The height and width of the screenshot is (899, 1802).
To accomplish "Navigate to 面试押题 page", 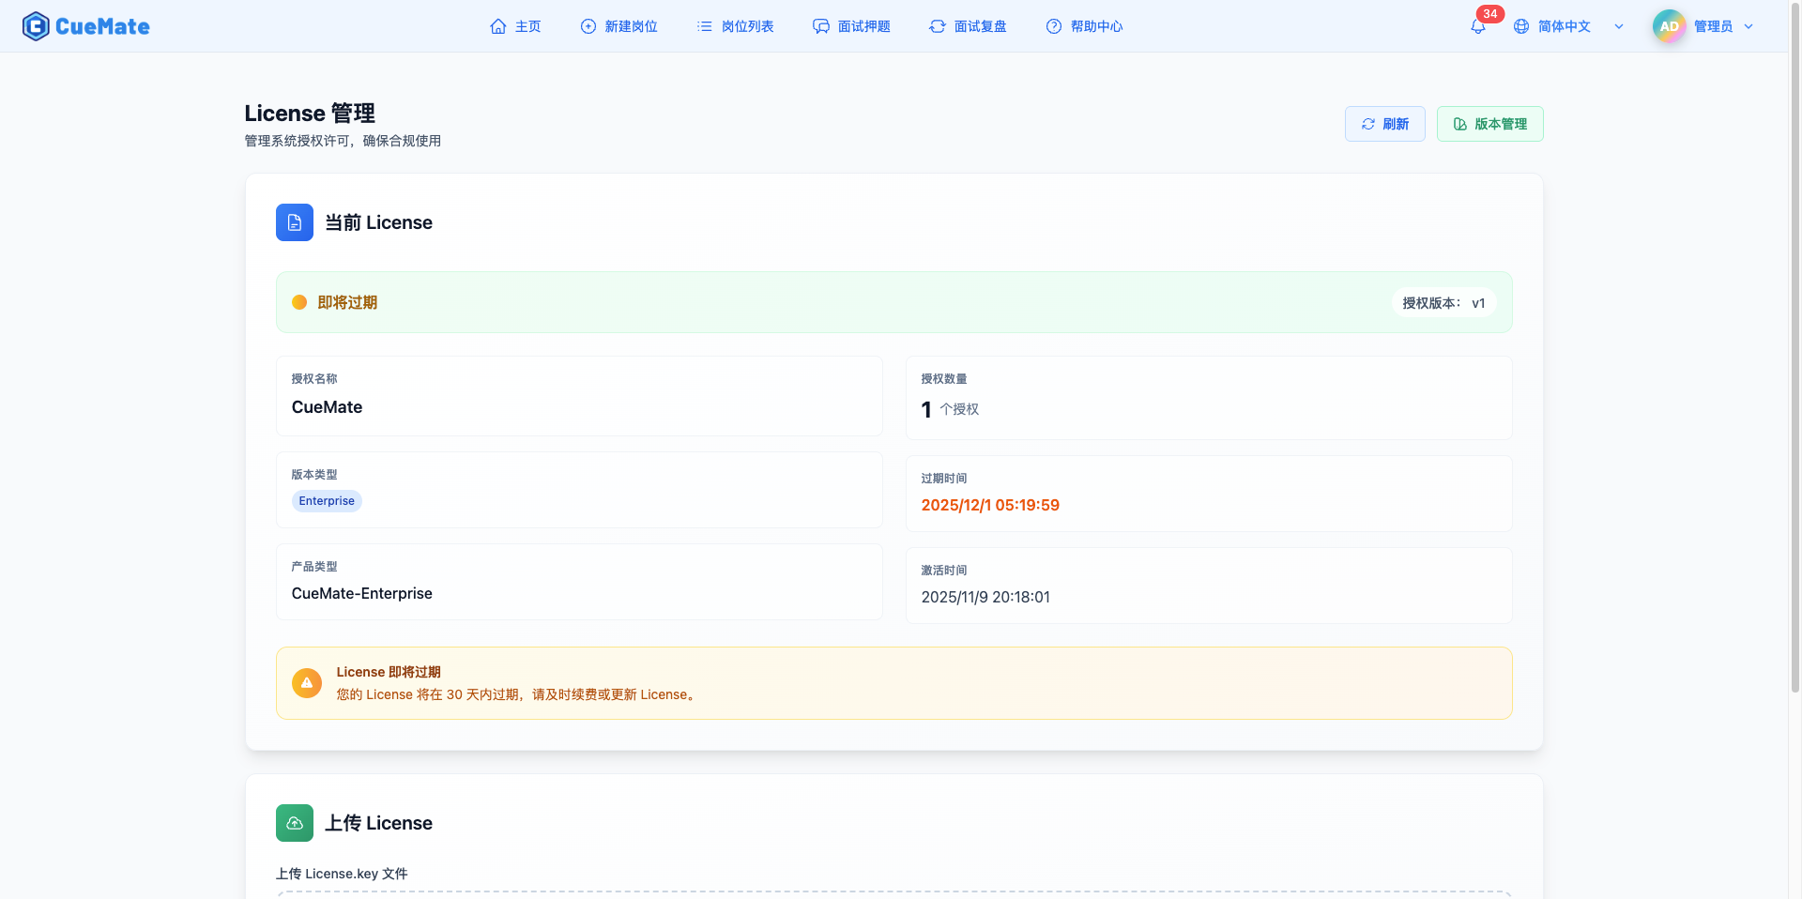I will [x=851, y=26].
